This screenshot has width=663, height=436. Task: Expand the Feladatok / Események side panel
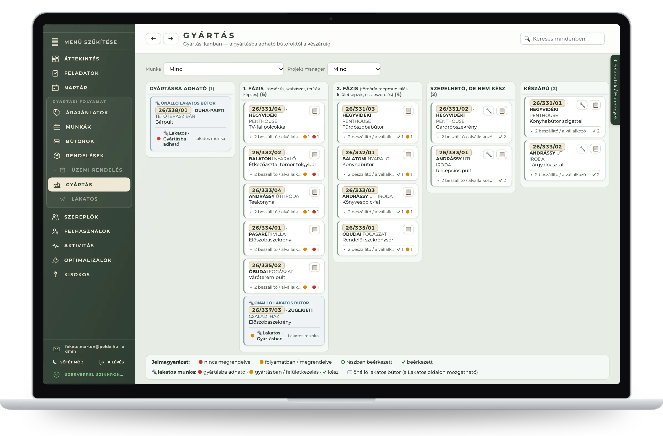[x=615, y=90]
